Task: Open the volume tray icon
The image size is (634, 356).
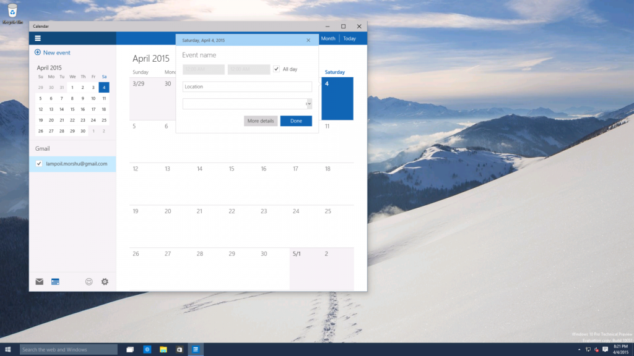Action: [596, 350]
